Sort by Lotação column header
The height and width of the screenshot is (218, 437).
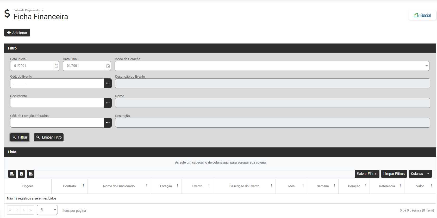click(166, 186)
